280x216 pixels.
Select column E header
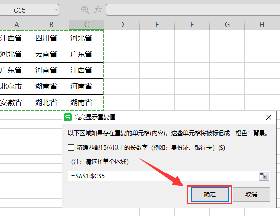click(157, 25)
